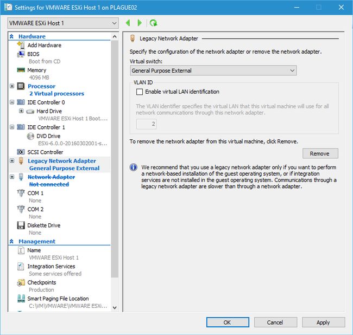Select the Name item under Management
The height and width of the screenshot is (335, 353).
[34, 250]
